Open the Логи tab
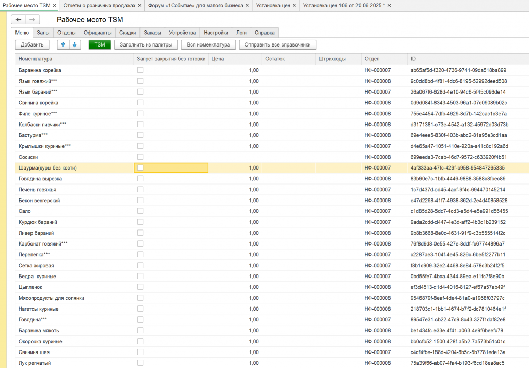Screen dimensions: 529x368 241,33
